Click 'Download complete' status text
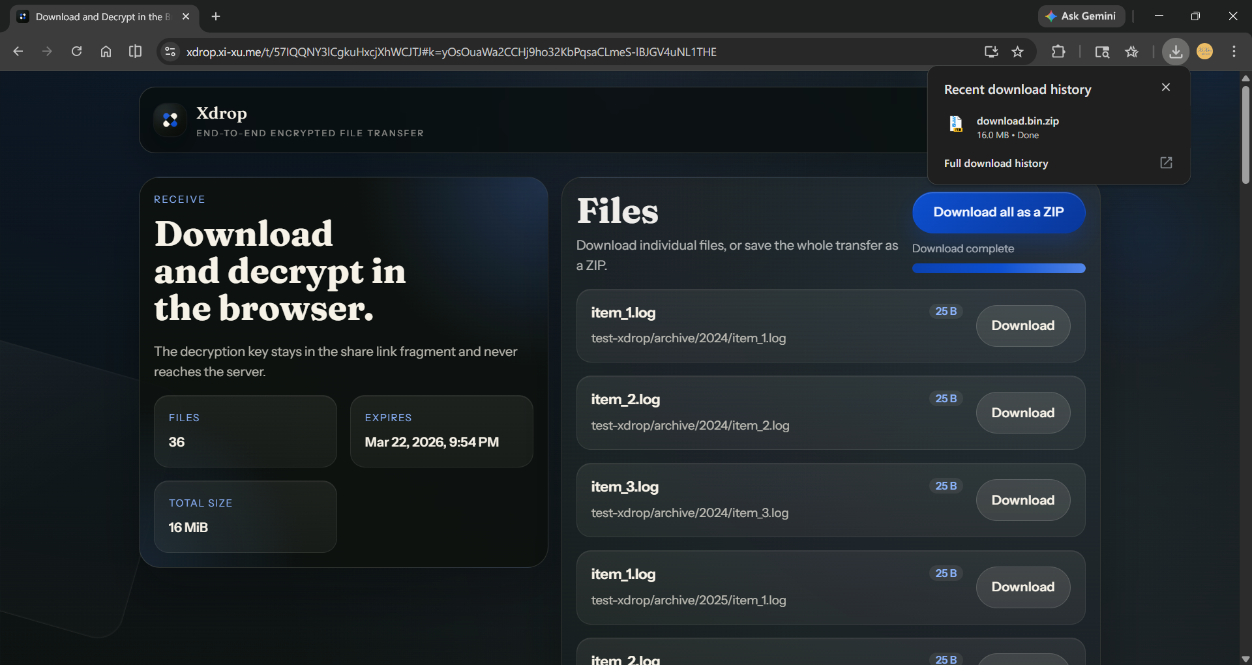The width and height of the screenshot is (1252, 665). 963,249
